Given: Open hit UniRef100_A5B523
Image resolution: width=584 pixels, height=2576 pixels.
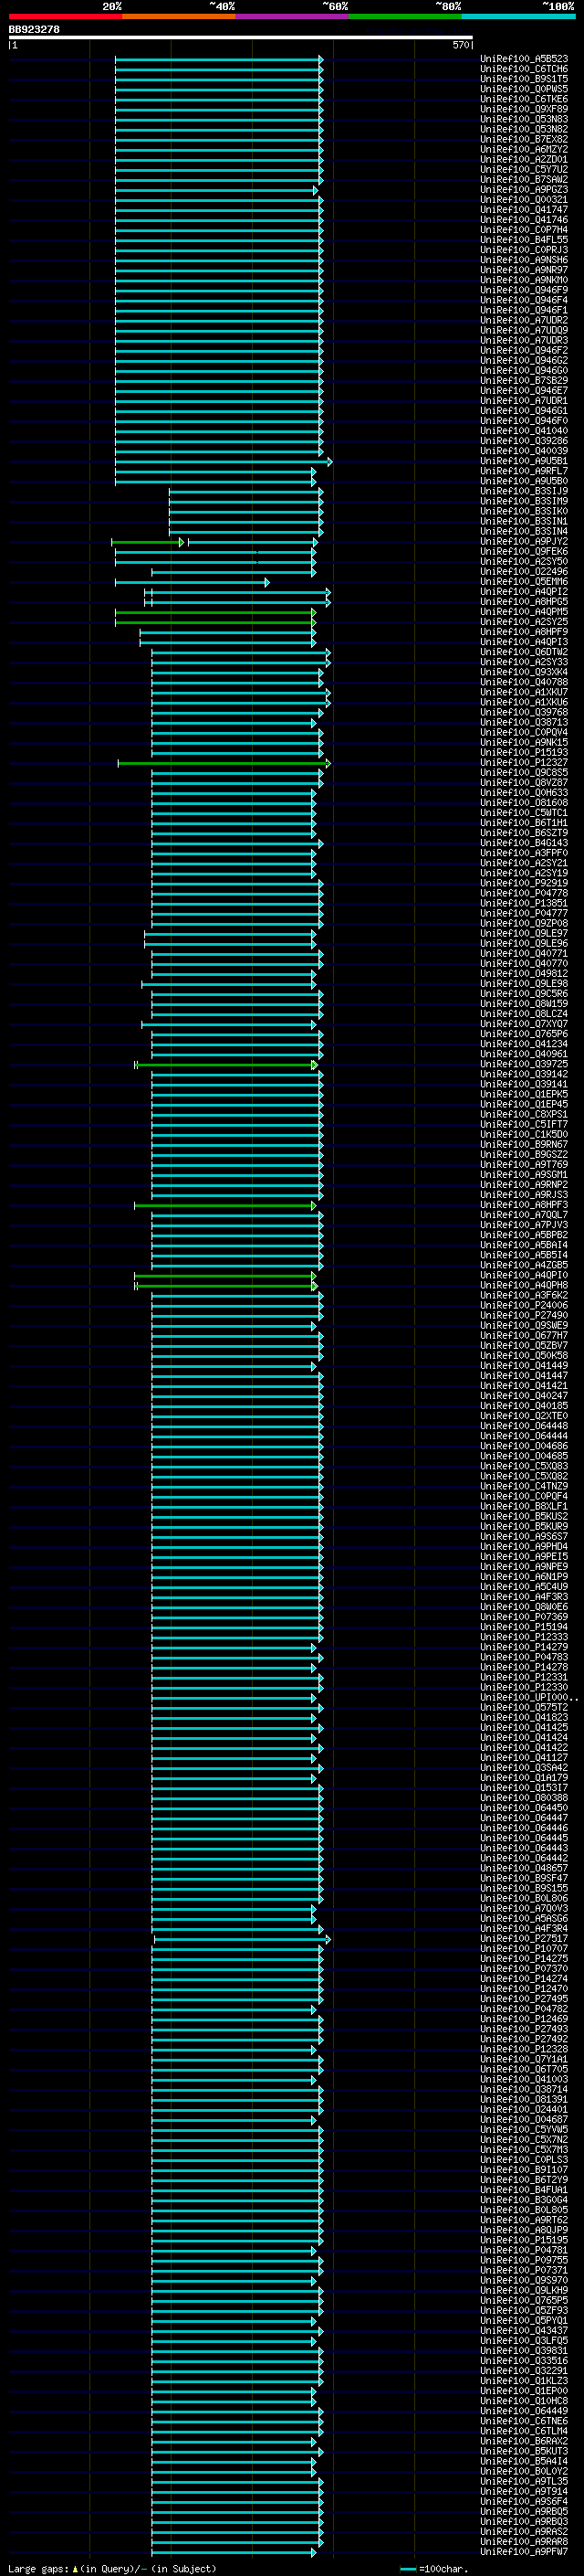Looking at the screenshot, I should (524, 59).
